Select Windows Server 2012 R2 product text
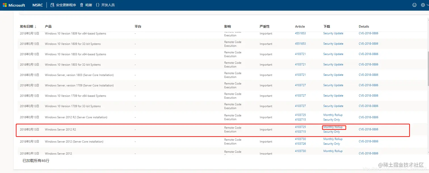This screenshot has height=173, width=429. point(60,130)
